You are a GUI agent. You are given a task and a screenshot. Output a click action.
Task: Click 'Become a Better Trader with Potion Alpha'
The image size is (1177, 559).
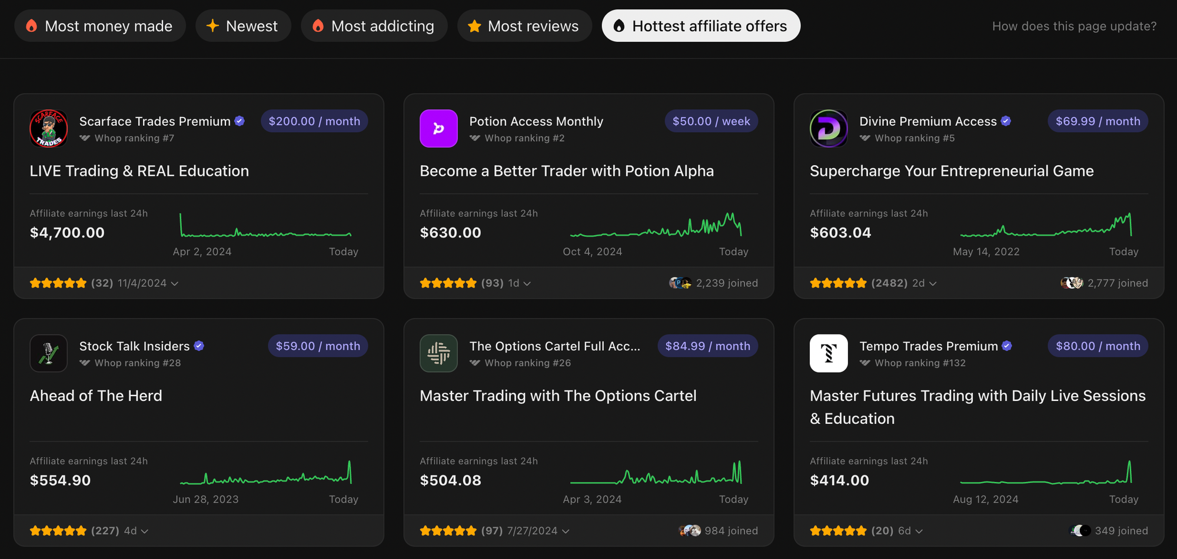(567, 171)
